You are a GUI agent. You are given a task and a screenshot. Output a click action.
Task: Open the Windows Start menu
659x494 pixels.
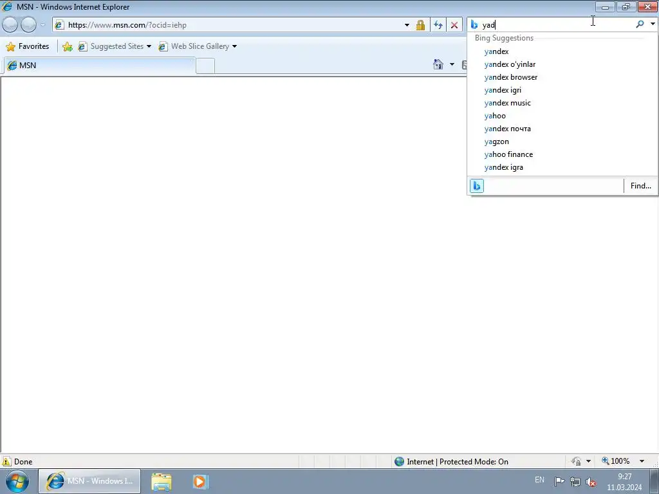point(17,481)
